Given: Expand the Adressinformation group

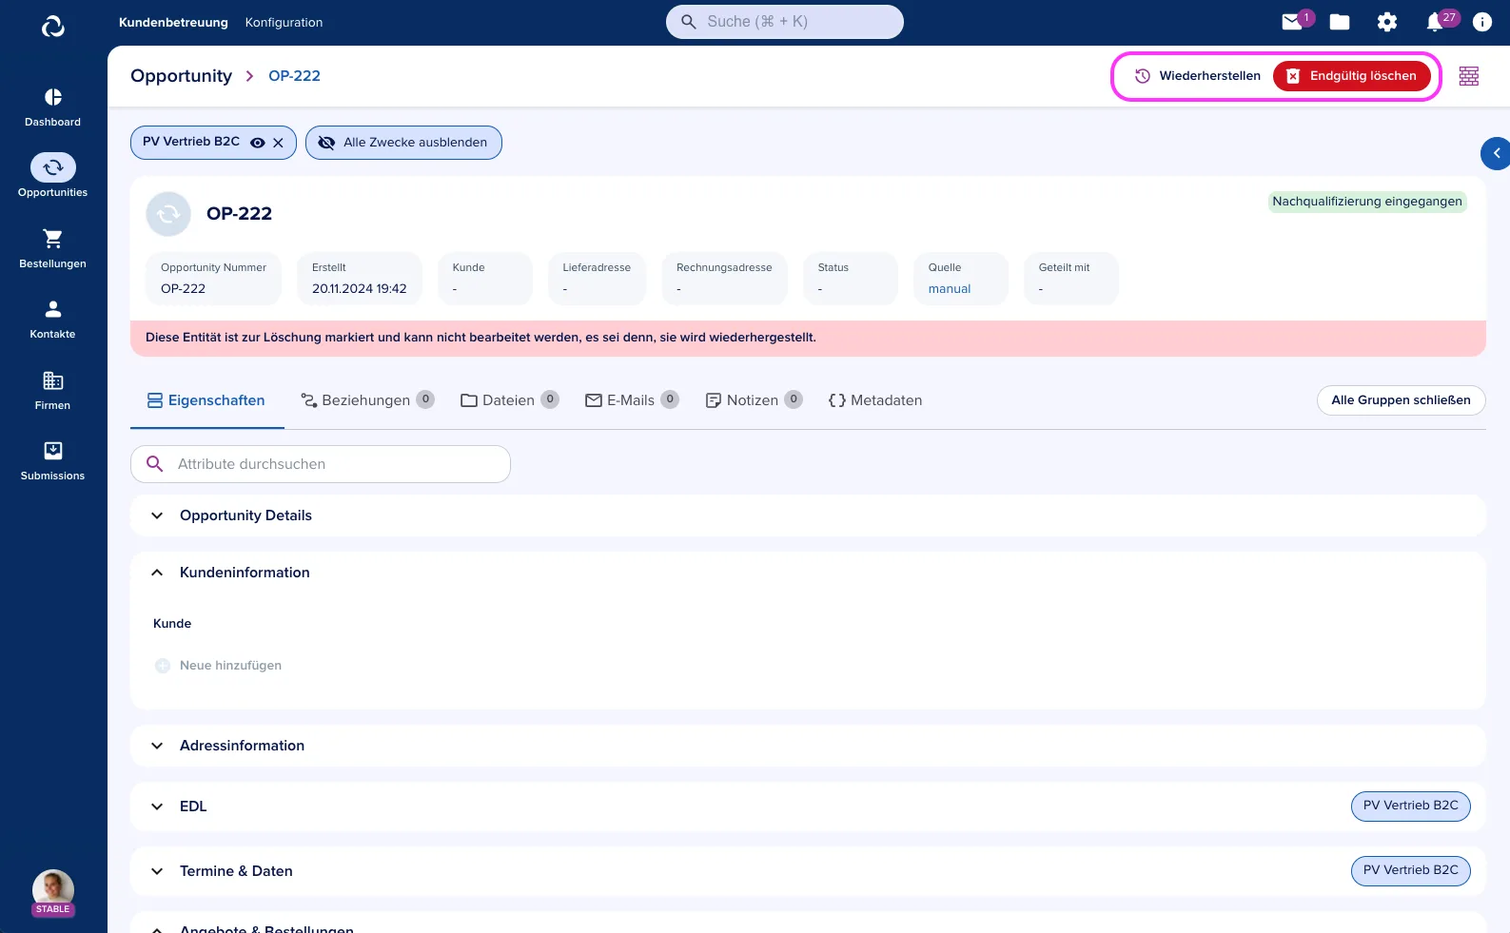Looking at the screenshot, I should (x=808, y=746).
